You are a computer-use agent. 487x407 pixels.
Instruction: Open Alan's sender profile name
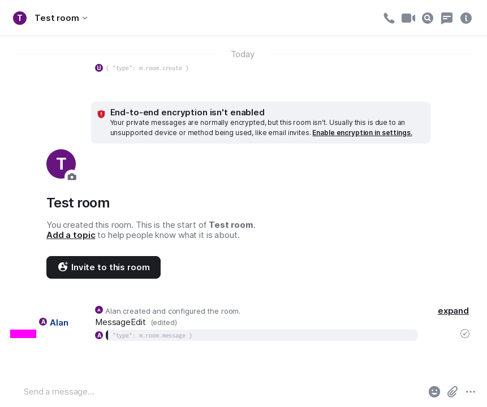point(59,323)
